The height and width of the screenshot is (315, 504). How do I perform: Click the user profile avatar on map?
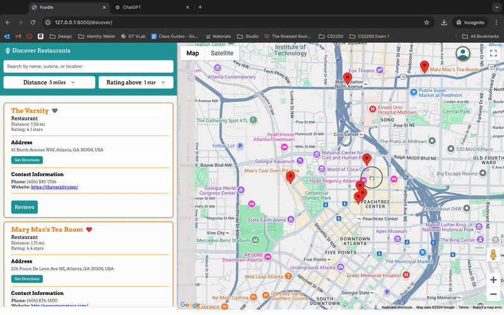(463, 54)
